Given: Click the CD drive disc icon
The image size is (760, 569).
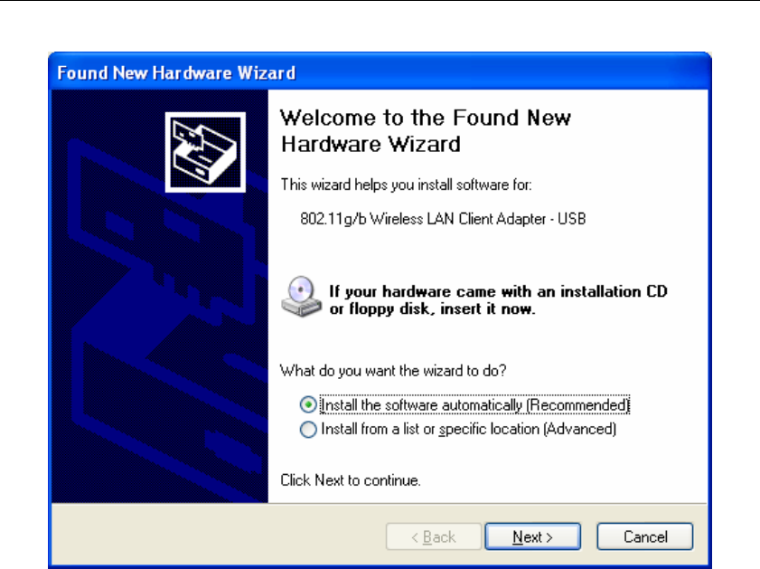Looking at the screenshot, I should [x=301, y=297].
